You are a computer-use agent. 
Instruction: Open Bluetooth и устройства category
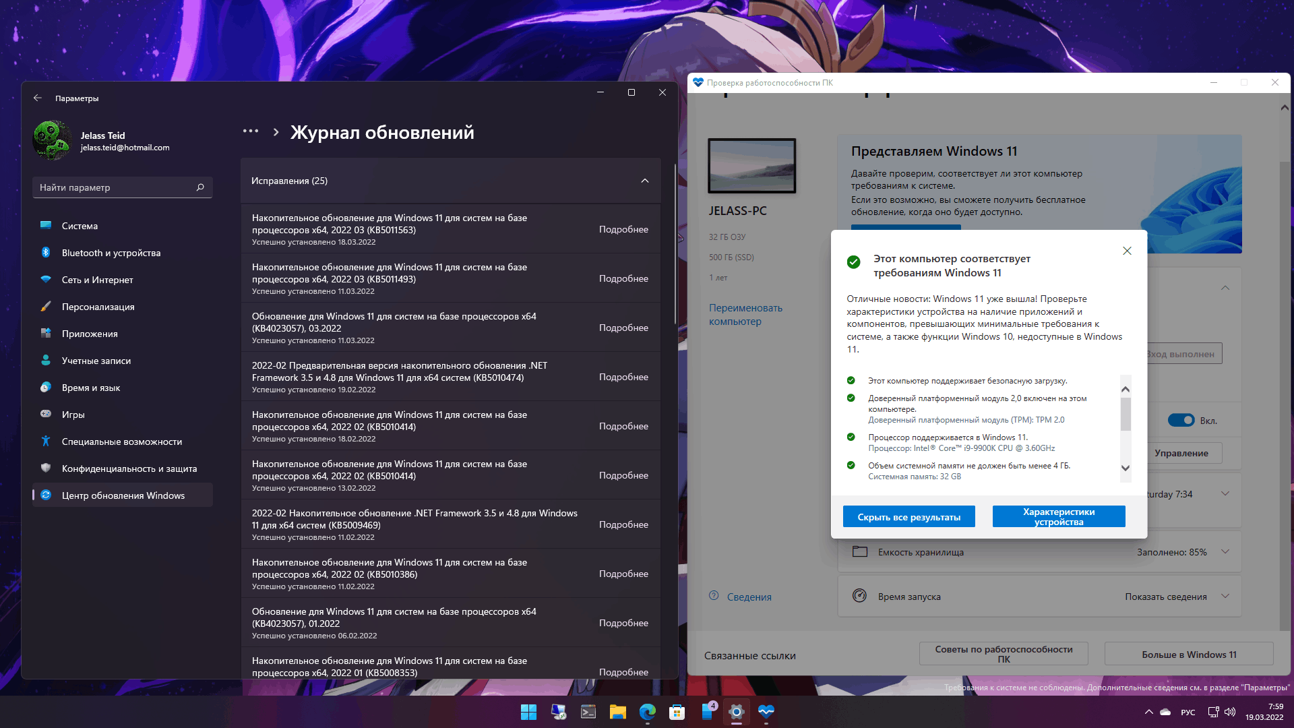[123, 253]
